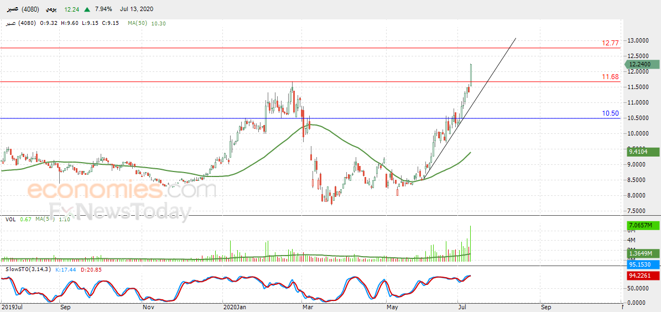Image resolution: width=661 pixels, height=312 pixels.
Task: Click the 13.0000 price axis label
Action: pyautogui.click(x=639, y=40)
